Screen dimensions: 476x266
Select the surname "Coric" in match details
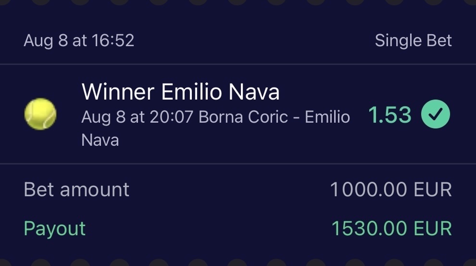tap(269, 117)
